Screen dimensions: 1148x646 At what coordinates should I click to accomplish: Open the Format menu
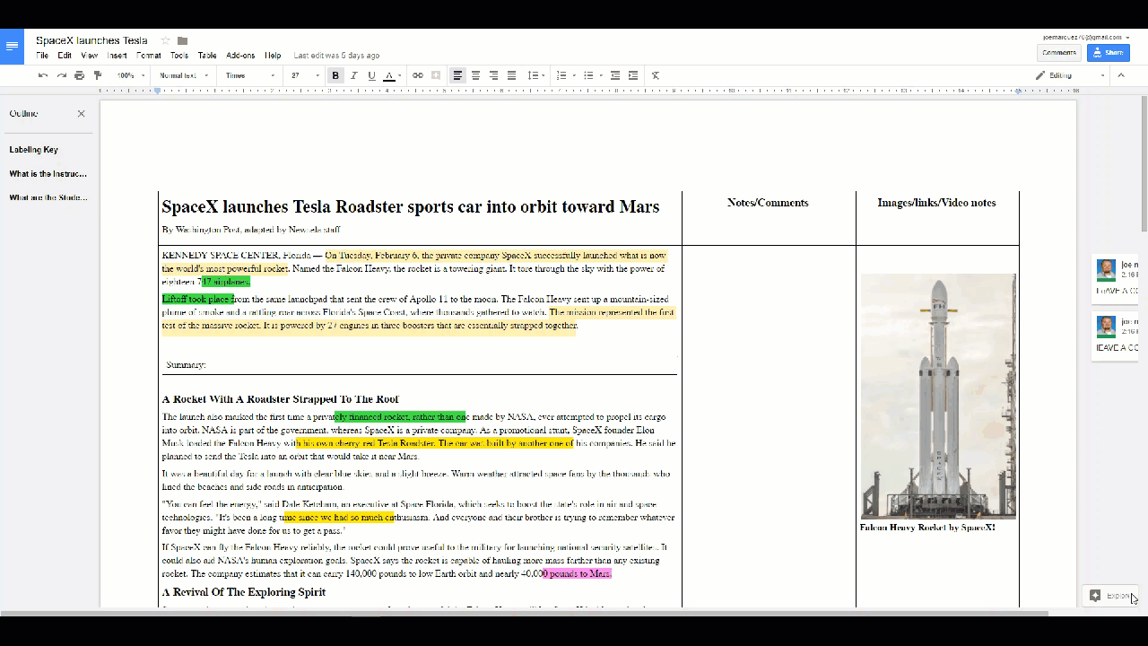coord(149,56)
